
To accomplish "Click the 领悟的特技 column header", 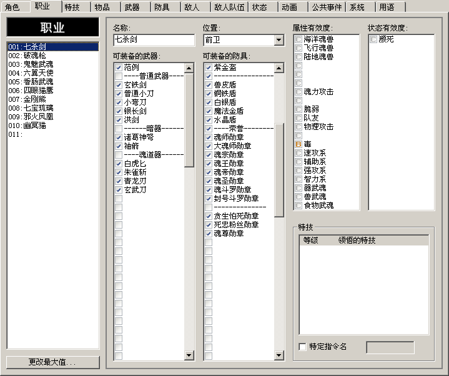I will pos(357,240).
